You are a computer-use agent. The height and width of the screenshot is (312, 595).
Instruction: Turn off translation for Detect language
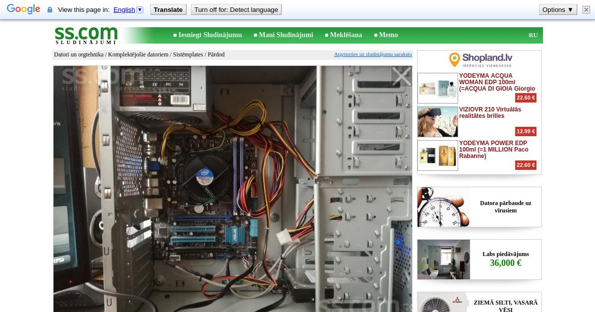(x=236, y=9)
